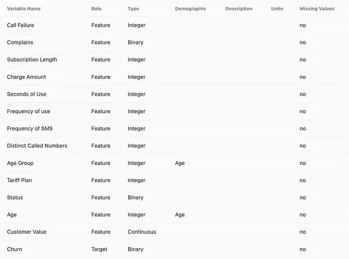Select the Call Failure variable row

pos(174,25)
